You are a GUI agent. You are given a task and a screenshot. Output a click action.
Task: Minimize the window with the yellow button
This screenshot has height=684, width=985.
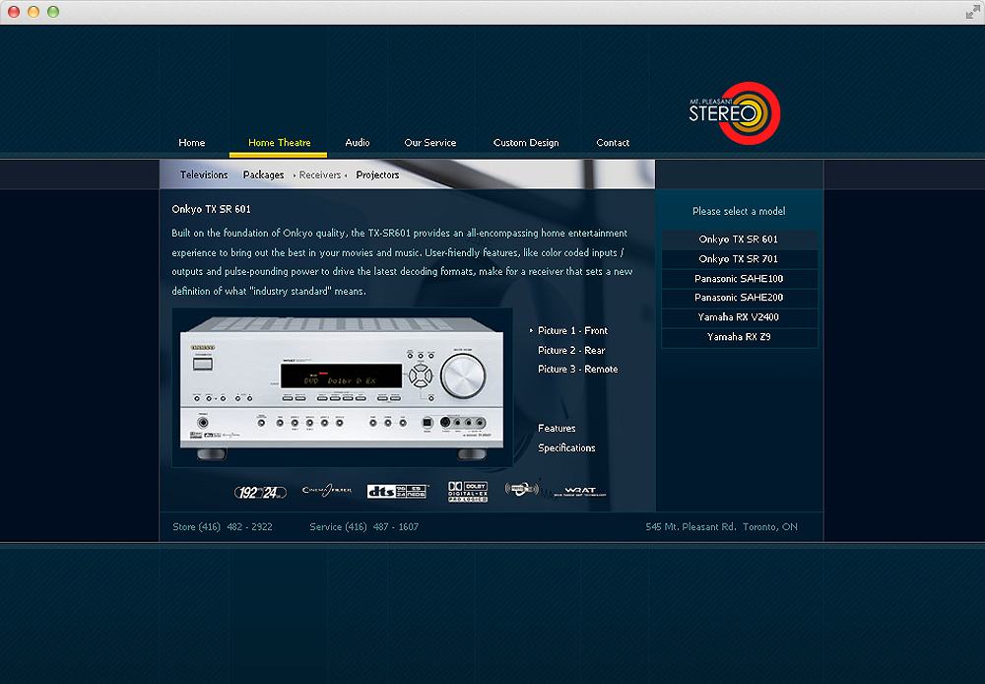(33, 12)
